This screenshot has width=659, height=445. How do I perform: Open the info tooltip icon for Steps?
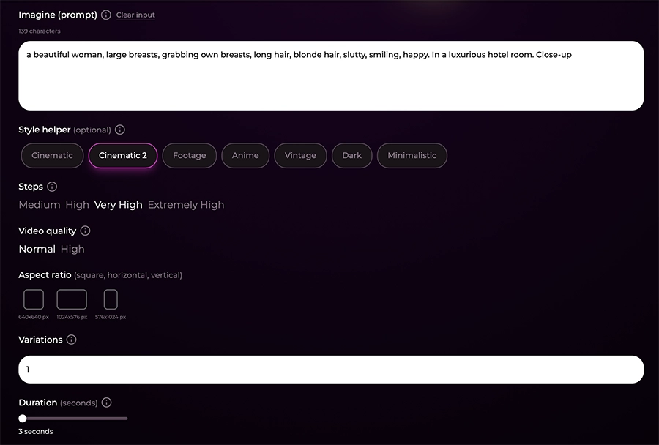click(52, 187)
